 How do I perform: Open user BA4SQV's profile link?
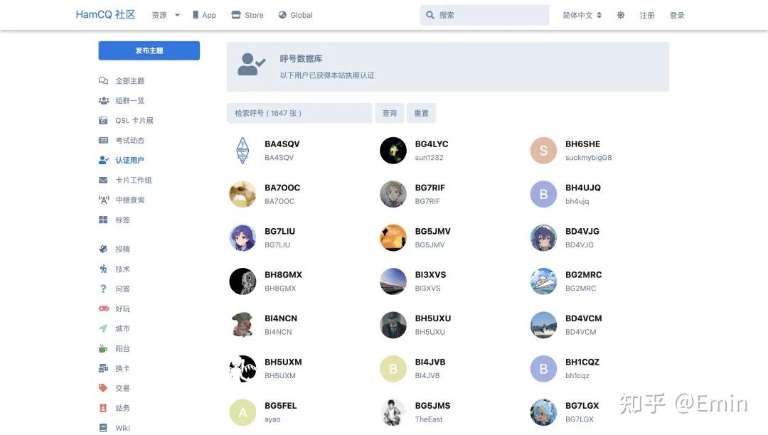coord(282,144)
